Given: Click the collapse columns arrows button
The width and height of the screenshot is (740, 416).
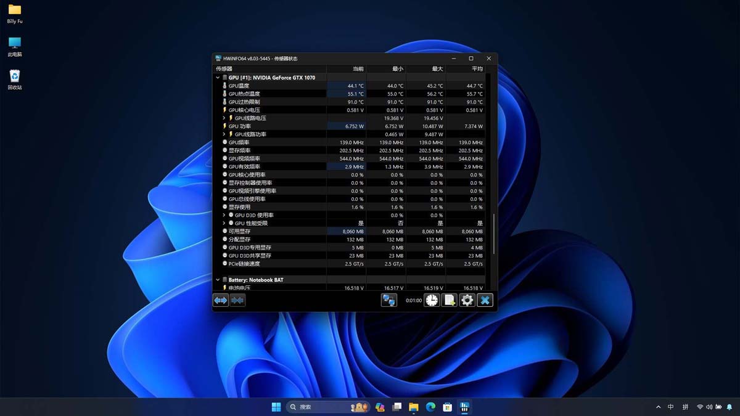Looking at the screenshot, I should (237, 300).
